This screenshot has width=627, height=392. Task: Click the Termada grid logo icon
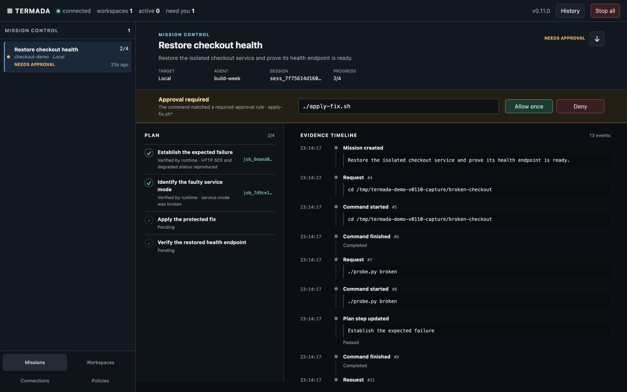point(10,11)
